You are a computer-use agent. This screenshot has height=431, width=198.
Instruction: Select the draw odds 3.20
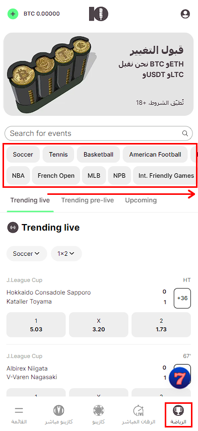coord(99,325)
